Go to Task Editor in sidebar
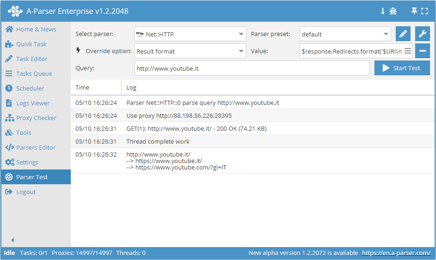Viewport: 436px width, 260px height. click(31, 59)
